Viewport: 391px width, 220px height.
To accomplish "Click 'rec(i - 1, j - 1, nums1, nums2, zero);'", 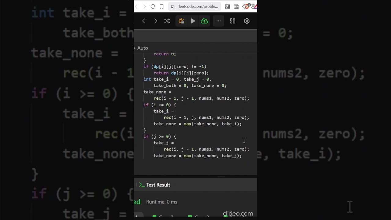I will (201, 98).
